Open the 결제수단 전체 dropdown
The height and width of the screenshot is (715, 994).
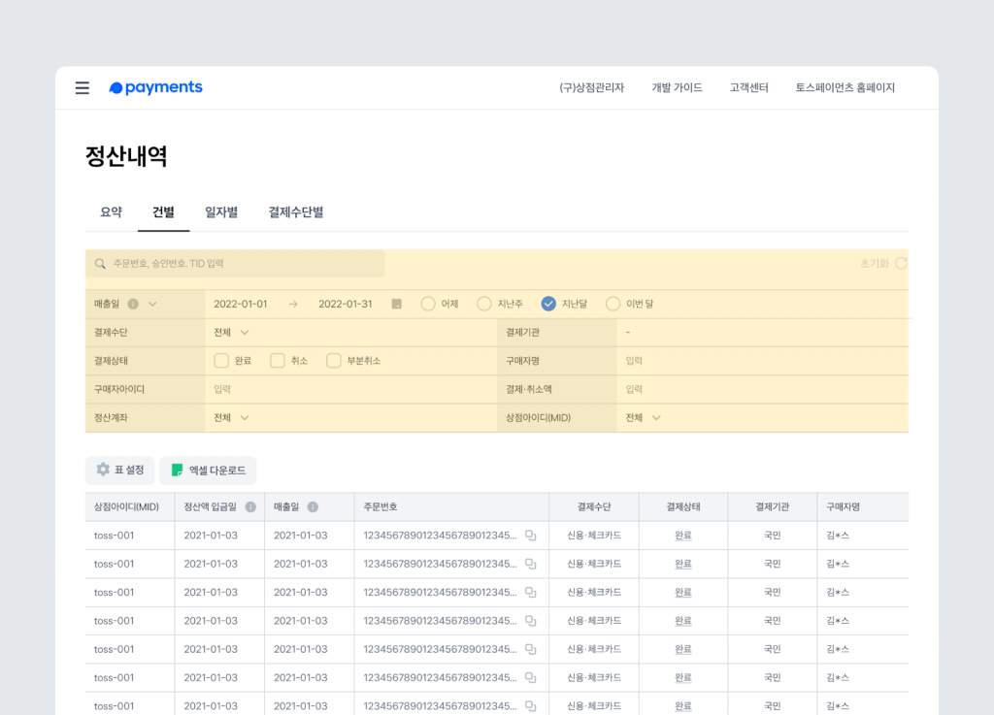231,333
